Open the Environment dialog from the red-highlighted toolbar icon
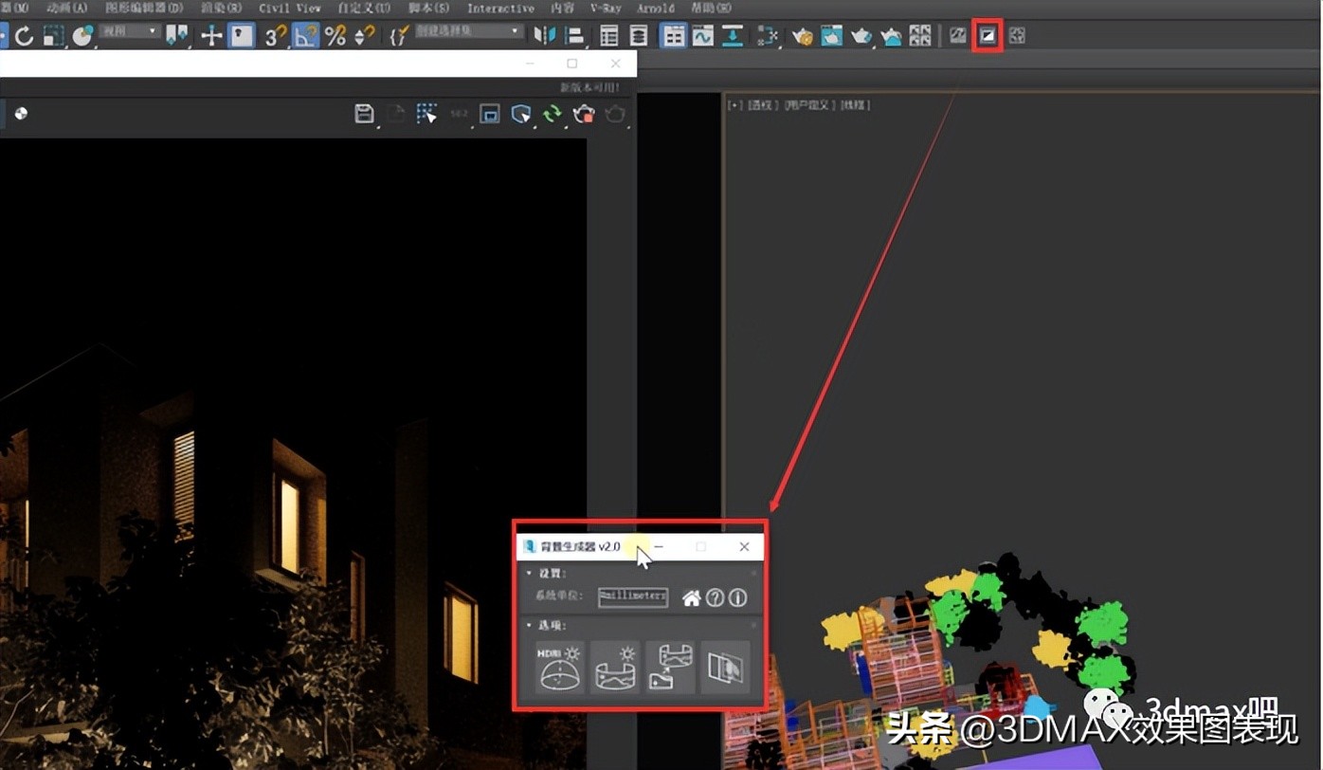 [x=988, y=35]
